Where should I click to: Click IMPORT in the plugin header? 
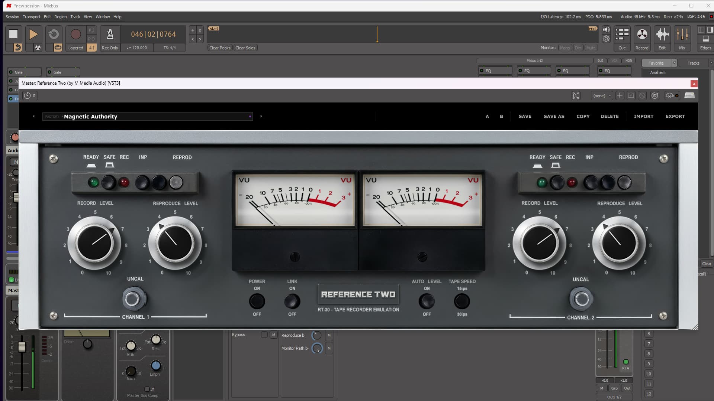643,117
